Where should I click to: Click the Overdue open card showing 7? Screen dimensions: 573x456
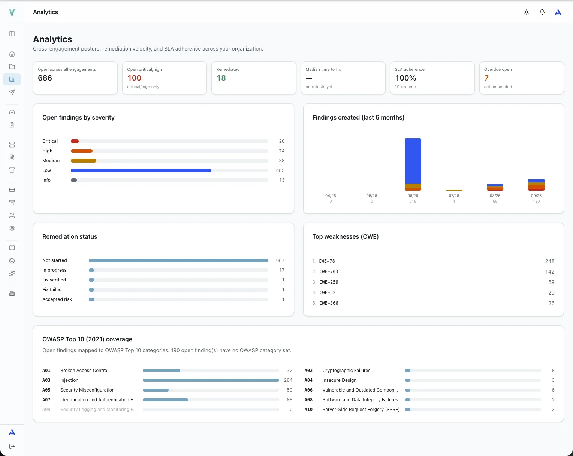click(x=522, y=78)
